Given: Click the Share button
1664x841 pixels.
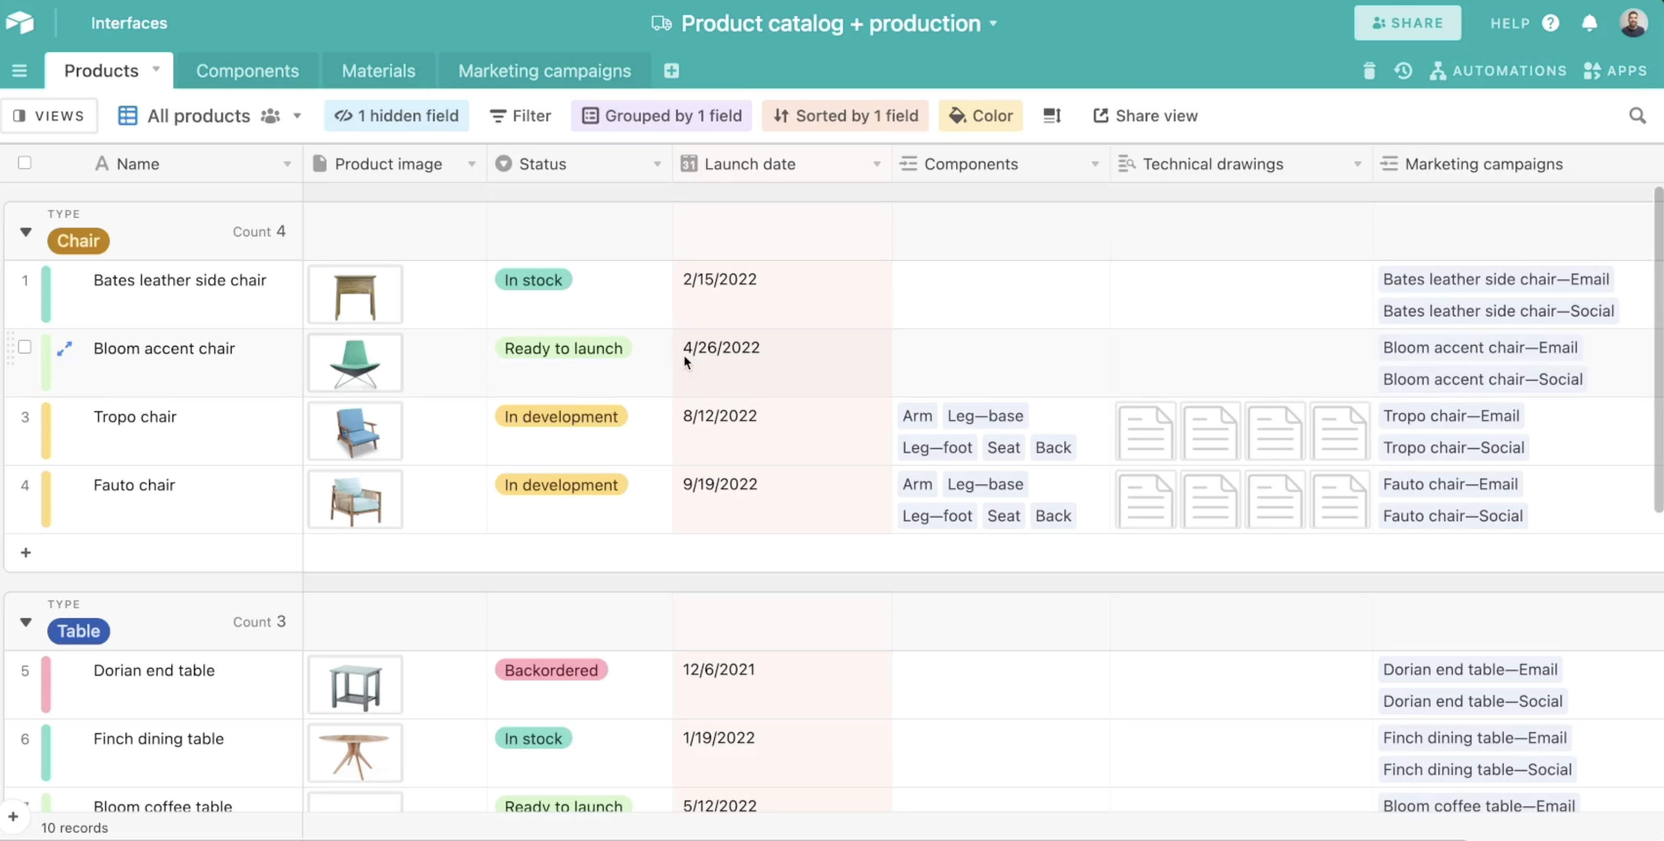Looking at the screenshot, I should pos(1407,23).
